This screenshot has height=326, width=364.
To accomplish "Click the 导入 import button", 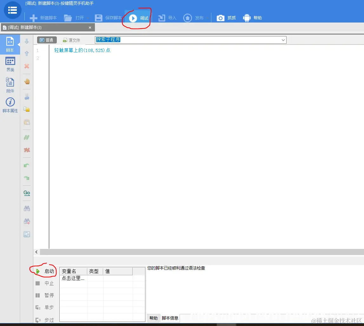I will (167, 18).
